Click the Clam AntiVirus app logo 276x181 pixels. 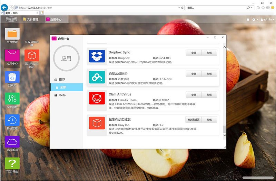click(97, 98)
